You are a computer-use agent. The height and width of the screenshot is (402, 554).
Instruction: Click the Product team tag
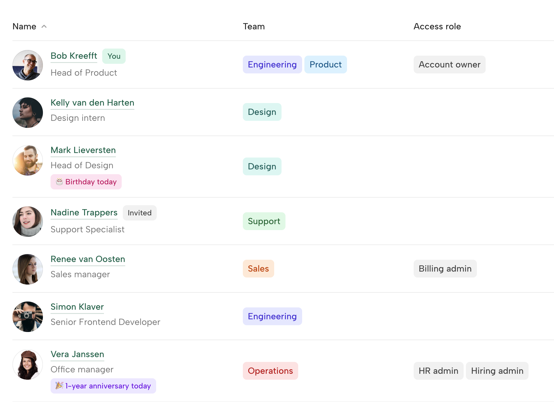[x=325, y=64]
